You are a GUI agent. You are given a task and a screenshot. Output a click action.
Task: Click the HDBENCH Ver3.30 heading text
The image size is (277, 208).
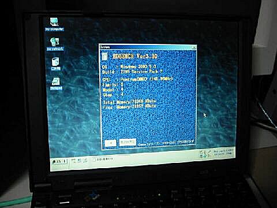tap(135, 56)
